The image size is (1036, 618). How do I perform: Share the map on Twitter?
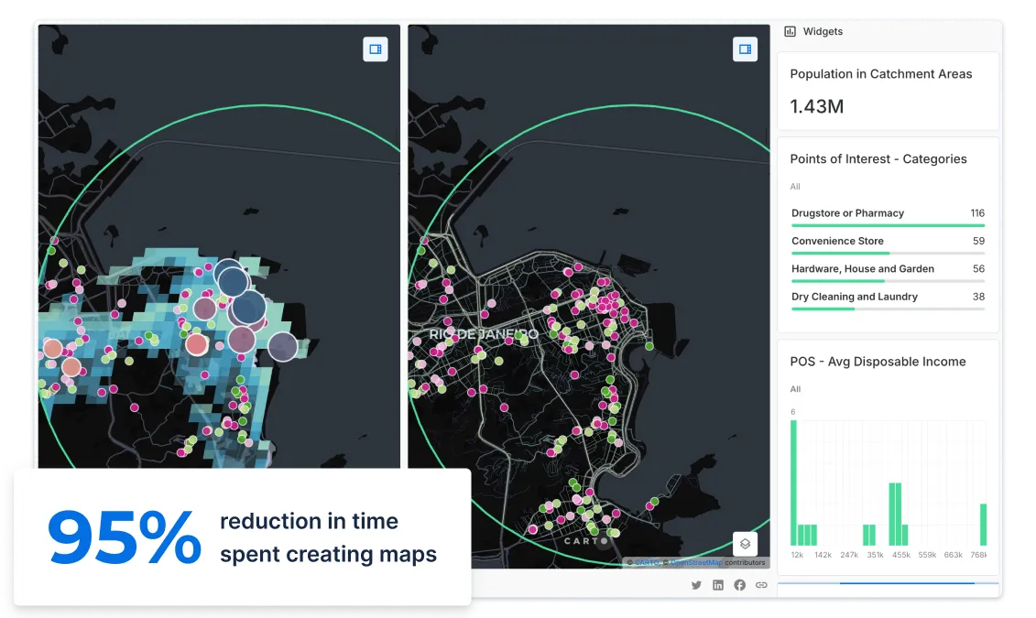696,585
